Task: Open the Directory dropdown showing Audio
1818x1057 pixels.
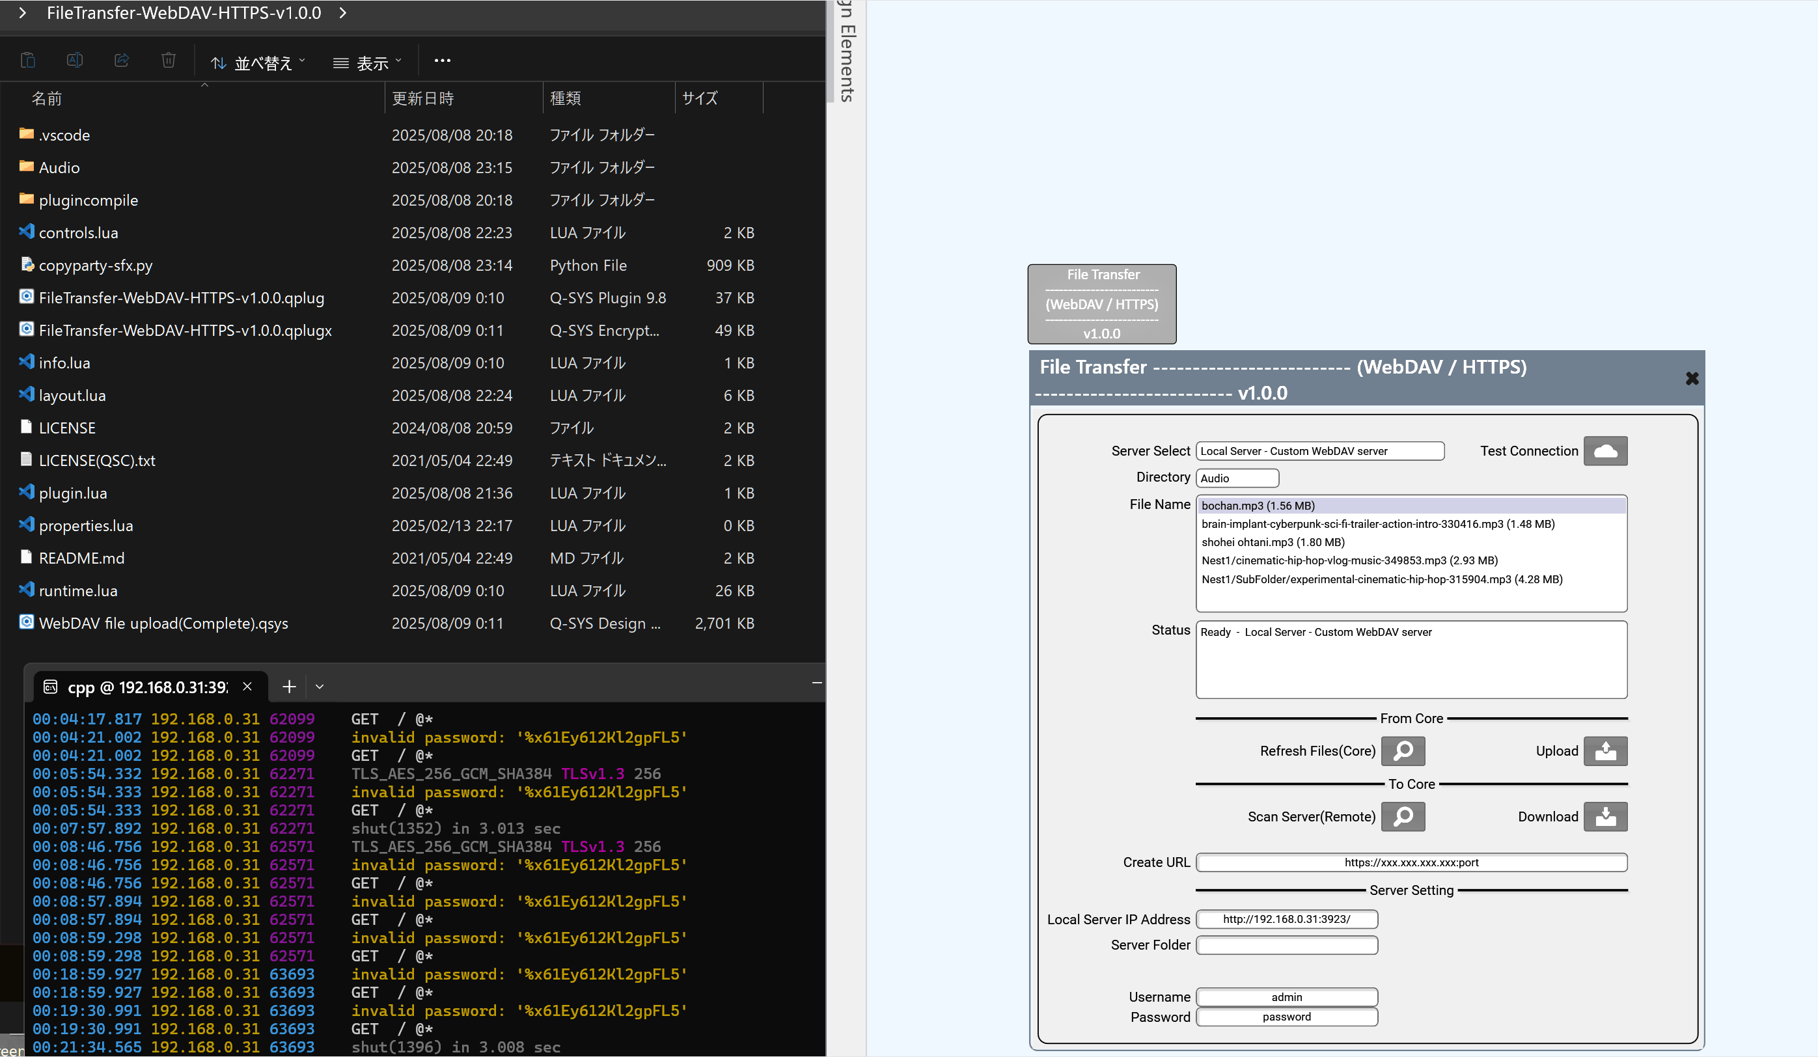Action: [x=1237, y=478]
